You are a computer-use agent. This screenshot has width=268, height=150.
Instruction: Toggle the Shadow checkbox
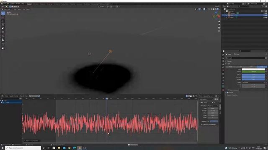(x=227, y=92)
